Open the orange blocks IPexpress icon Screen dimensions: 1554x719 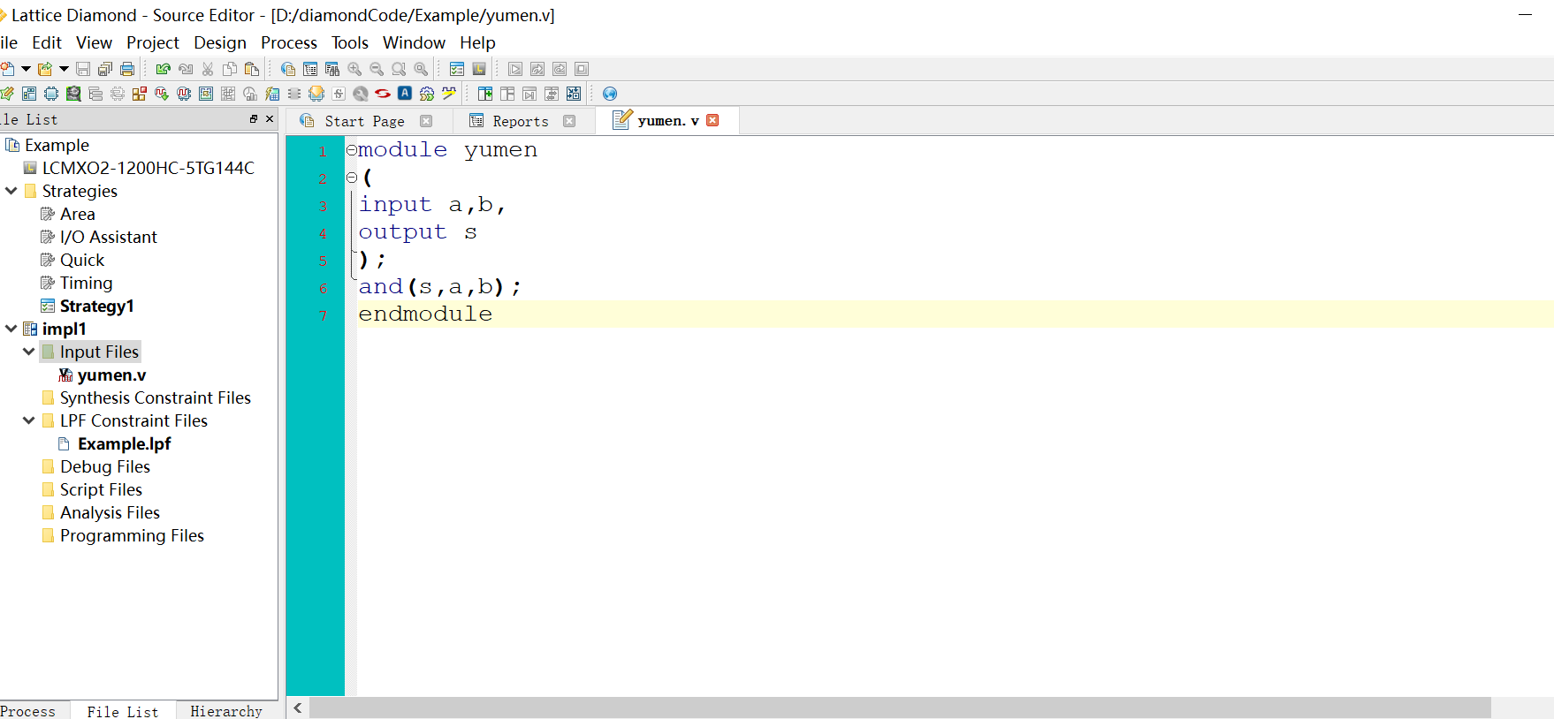[x=140, y=94]
